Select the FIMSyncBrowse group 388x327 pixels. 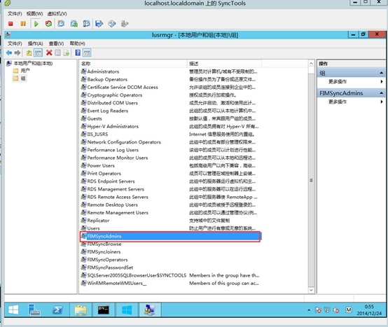pyautogui.click(x=104, y=244)
